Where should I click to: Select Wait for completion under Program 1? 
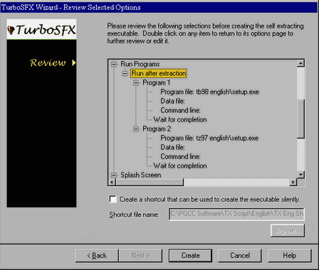[x=180, y=119]
